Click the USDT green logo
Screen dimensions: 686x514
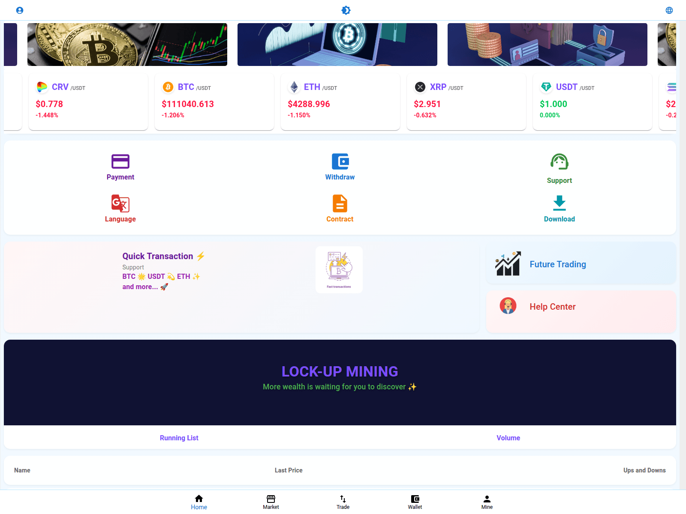click(546, 87)
